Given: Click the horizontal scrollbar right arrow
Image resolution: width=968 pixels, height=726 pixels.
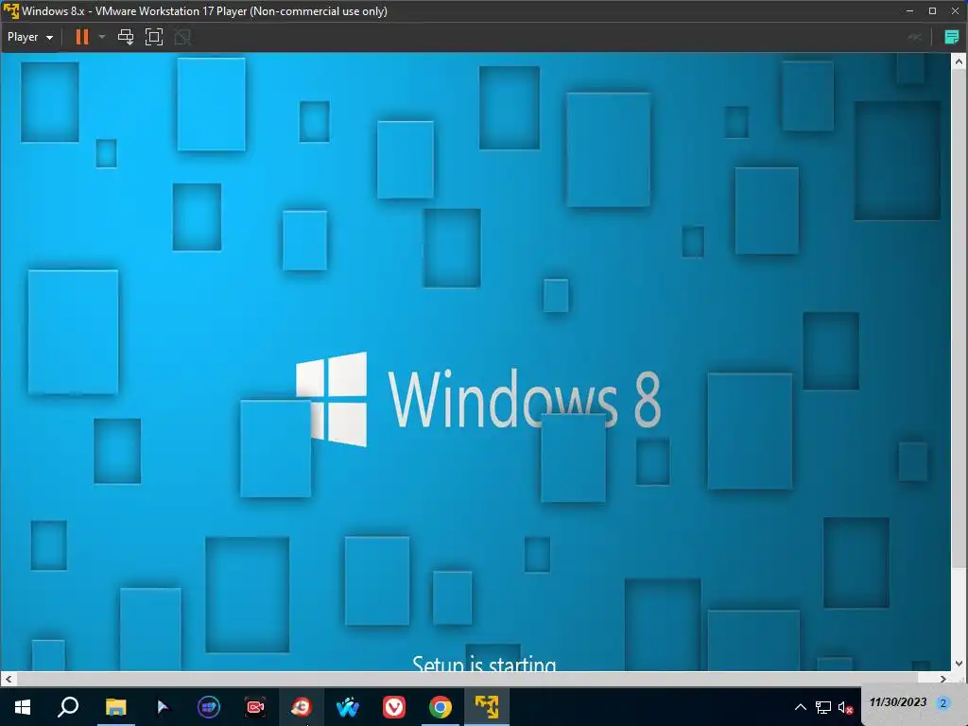Looking at the screenshot, I should [x=943, y=679].
